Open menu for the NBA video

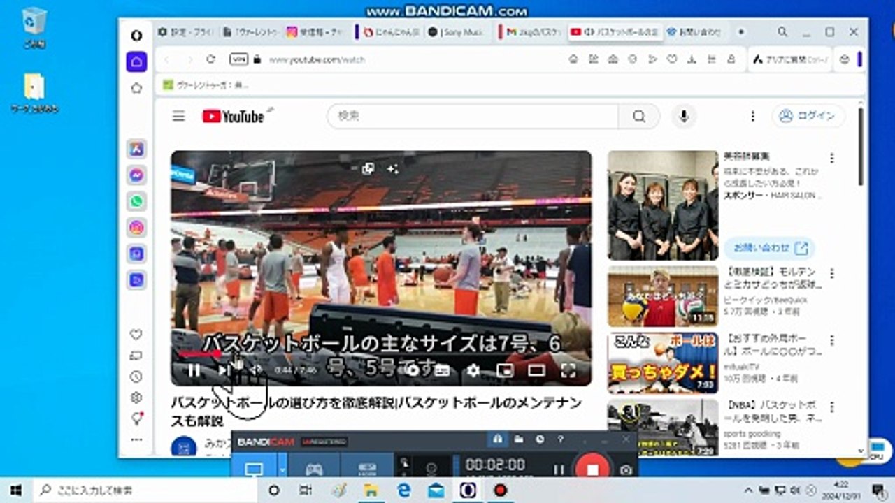(x=832, y=407)
